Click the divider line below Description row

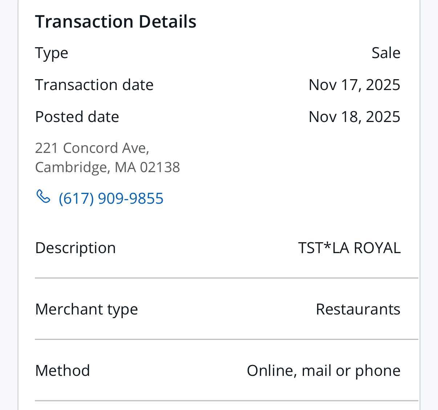[226, 278]
